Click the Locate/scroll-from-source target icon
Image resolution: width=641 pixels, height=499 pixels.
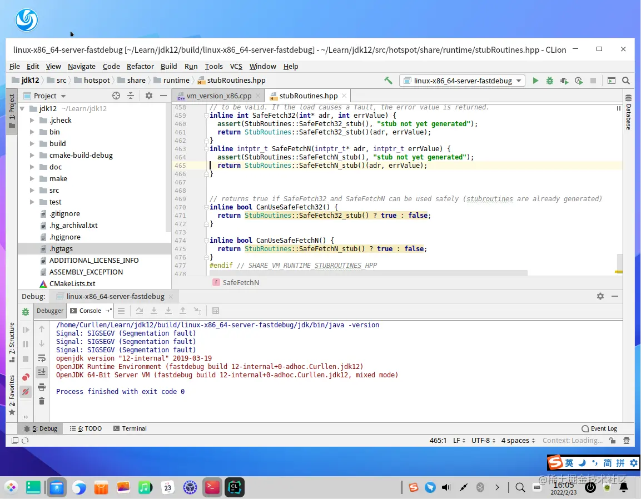[x=116, y=96]
